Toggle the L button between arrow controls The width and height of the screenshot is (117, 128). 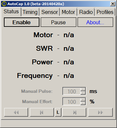tap(58, 112)
